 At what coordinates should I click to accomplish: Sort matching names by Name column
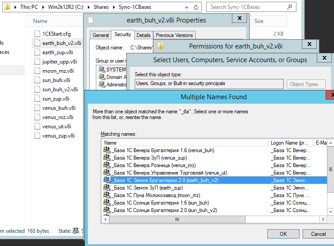(x=185, y=143)
